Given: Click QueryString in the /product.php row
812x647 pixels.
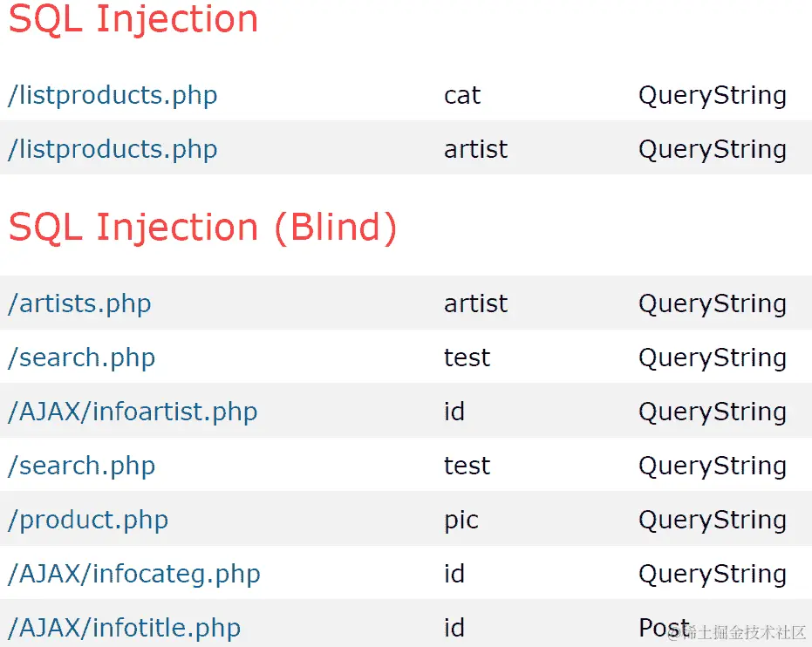Looking at the screenshot, I should tap(713, 520).
